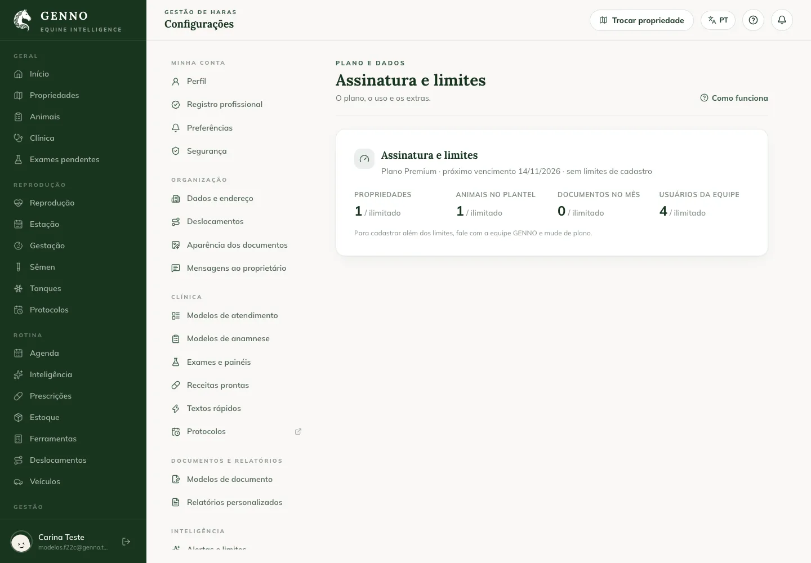Open the Como funciona help link
This screenshot has height=563, width=811.
[x=734, y=98]
